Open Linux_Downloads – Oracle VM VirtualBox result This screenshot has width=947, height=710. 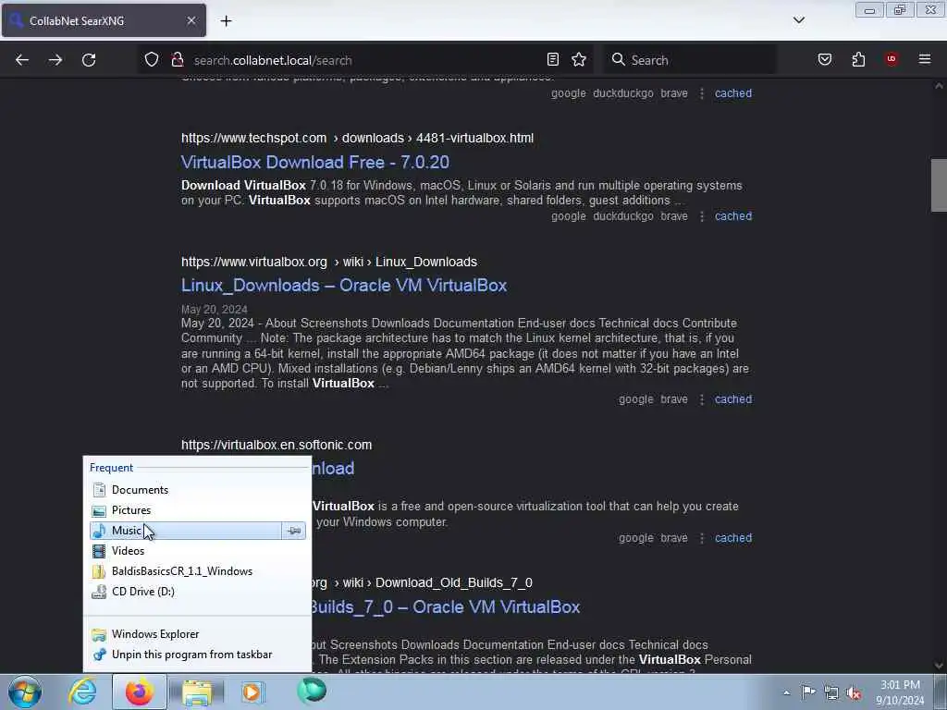(344, 285)
